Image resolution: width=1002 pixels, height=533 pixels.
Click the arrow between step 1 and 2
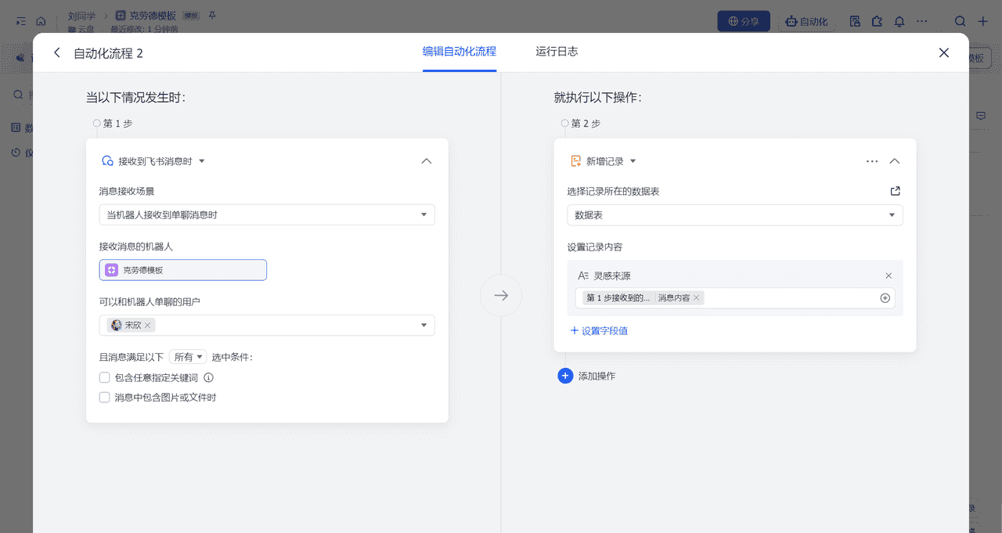(501, 295)
